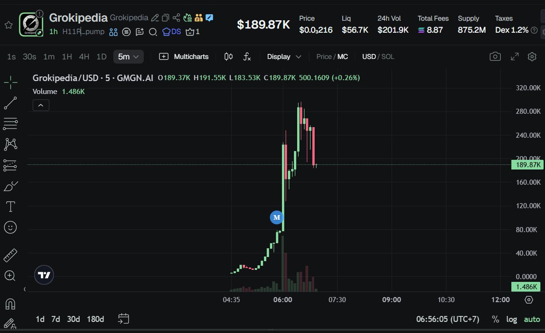Set chart range to 1d
Viewport: 545px width, 333px height.
(x=40, y=319)
